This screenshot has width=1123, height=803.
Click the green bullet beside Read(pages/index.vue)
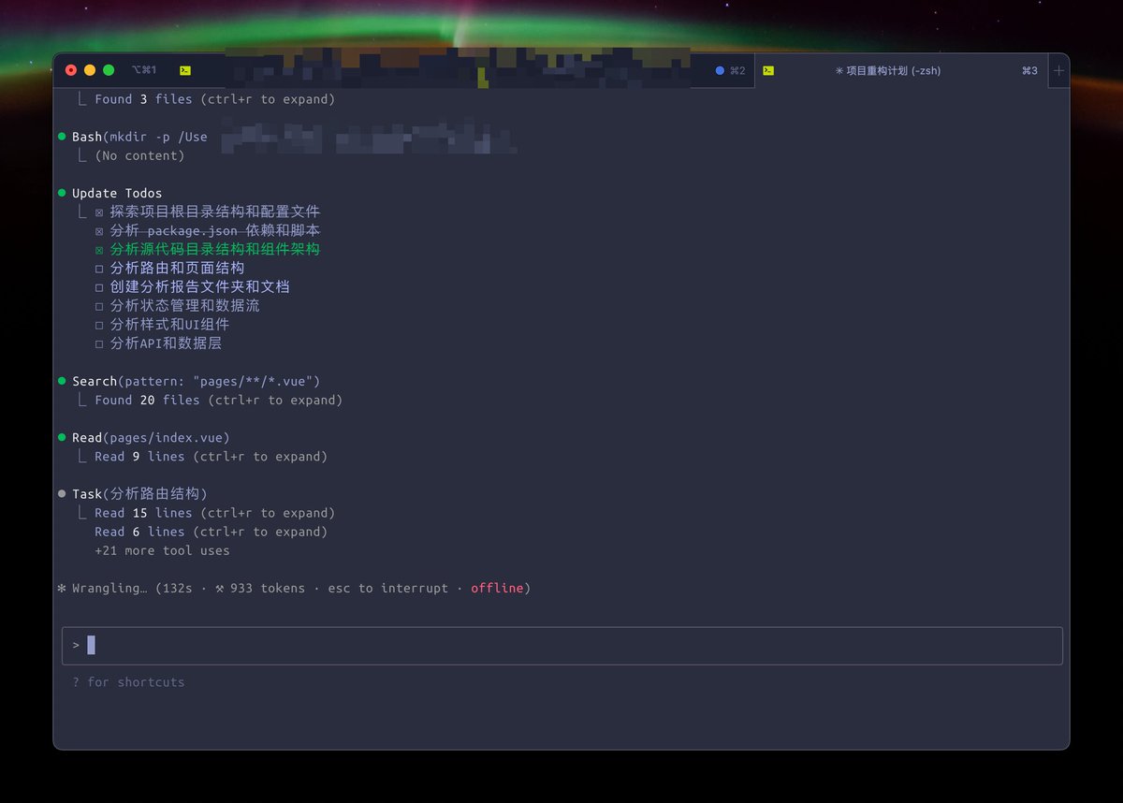click(62, 438)
